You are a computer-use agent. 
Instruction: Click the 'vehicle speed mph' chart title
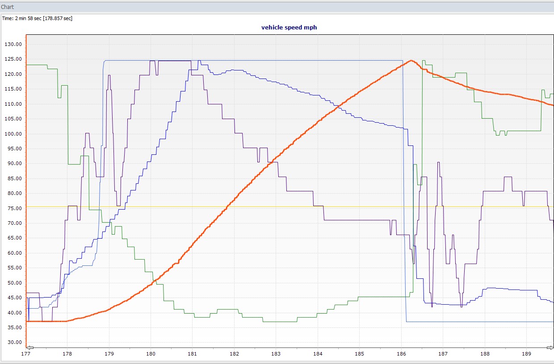289,27
